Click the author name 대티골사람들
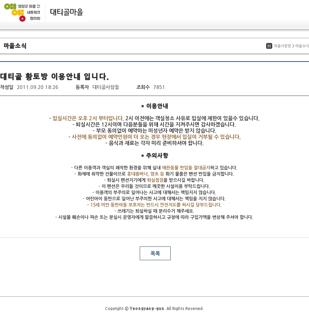This screenshot has width=309, height=331. coord(106,87)
